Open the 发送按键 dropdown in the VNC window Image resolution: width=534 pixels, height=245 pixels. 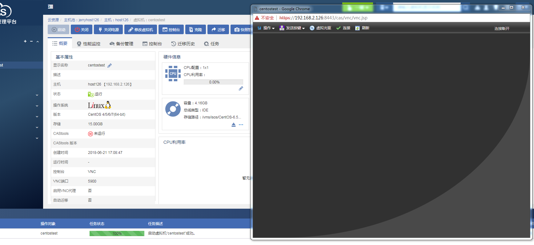(292, 28)
